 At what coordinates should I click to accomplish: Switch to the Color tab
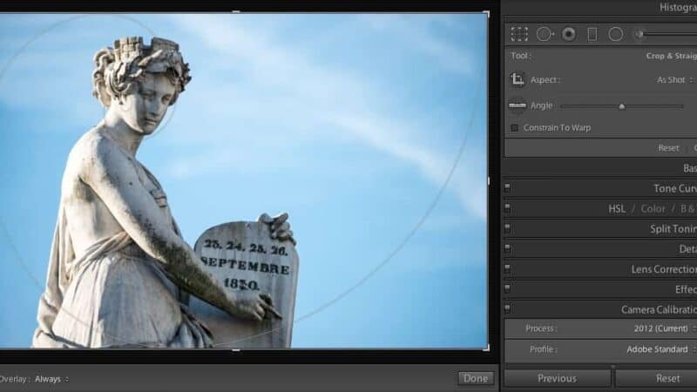tap(653, 208)
